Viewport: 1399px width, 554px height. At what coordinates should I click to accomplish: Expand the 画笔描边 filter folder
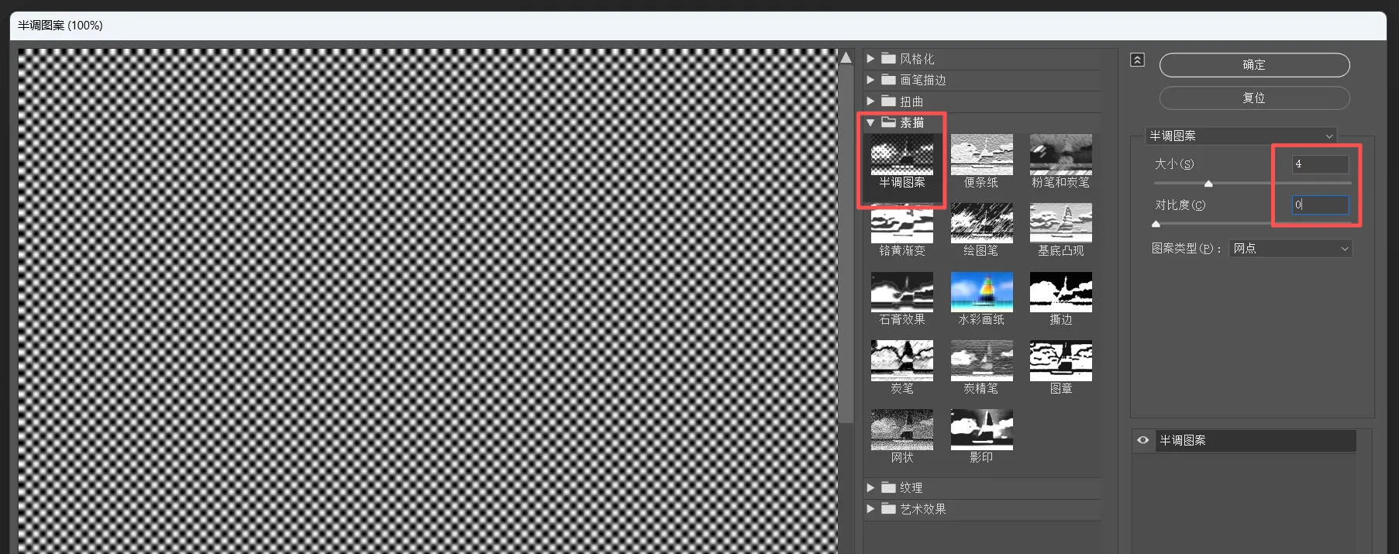(x=870, y=80)
